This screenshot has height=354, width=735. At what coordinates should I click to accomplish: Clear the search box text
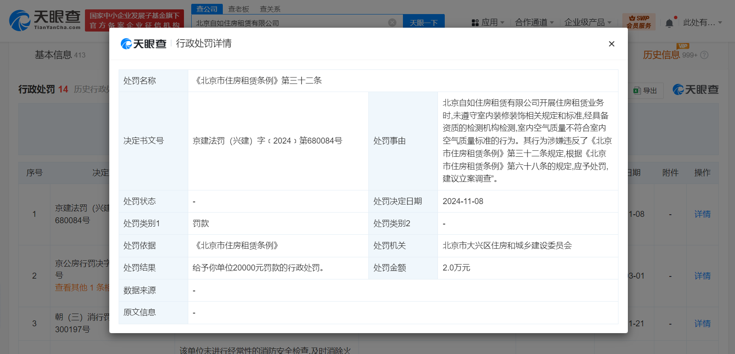pyautogui.click(x=392, y=23)
